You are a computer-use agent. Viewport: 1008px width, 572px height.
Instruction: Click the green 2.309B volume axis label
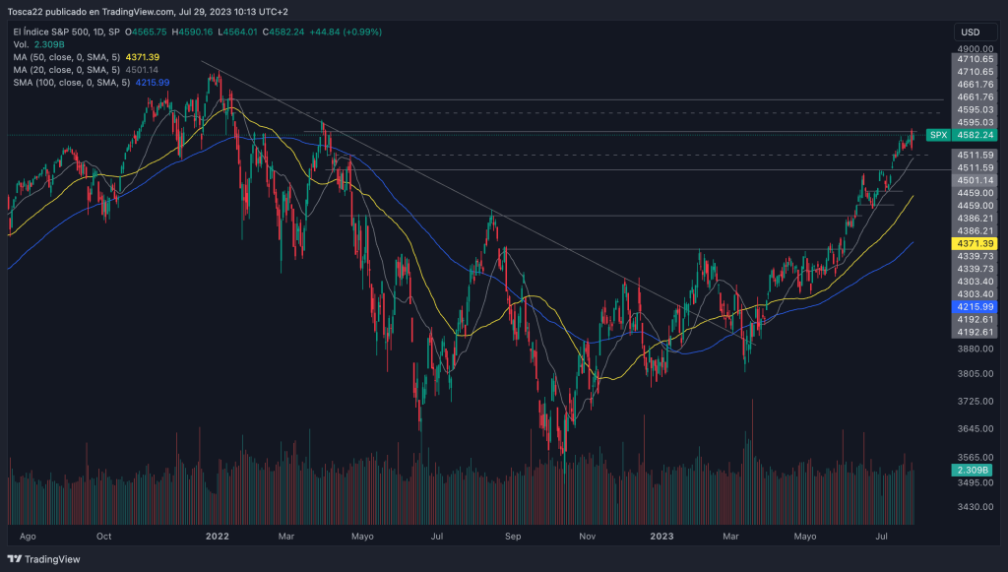[973, 471]
